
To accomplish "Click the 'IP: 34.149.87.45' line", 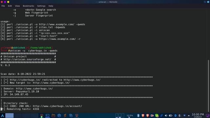I will pos(16,94).
